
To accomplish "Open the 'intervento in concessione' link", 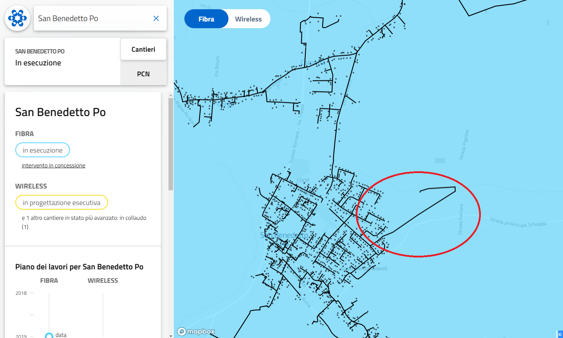I will [x=54, y=166].
